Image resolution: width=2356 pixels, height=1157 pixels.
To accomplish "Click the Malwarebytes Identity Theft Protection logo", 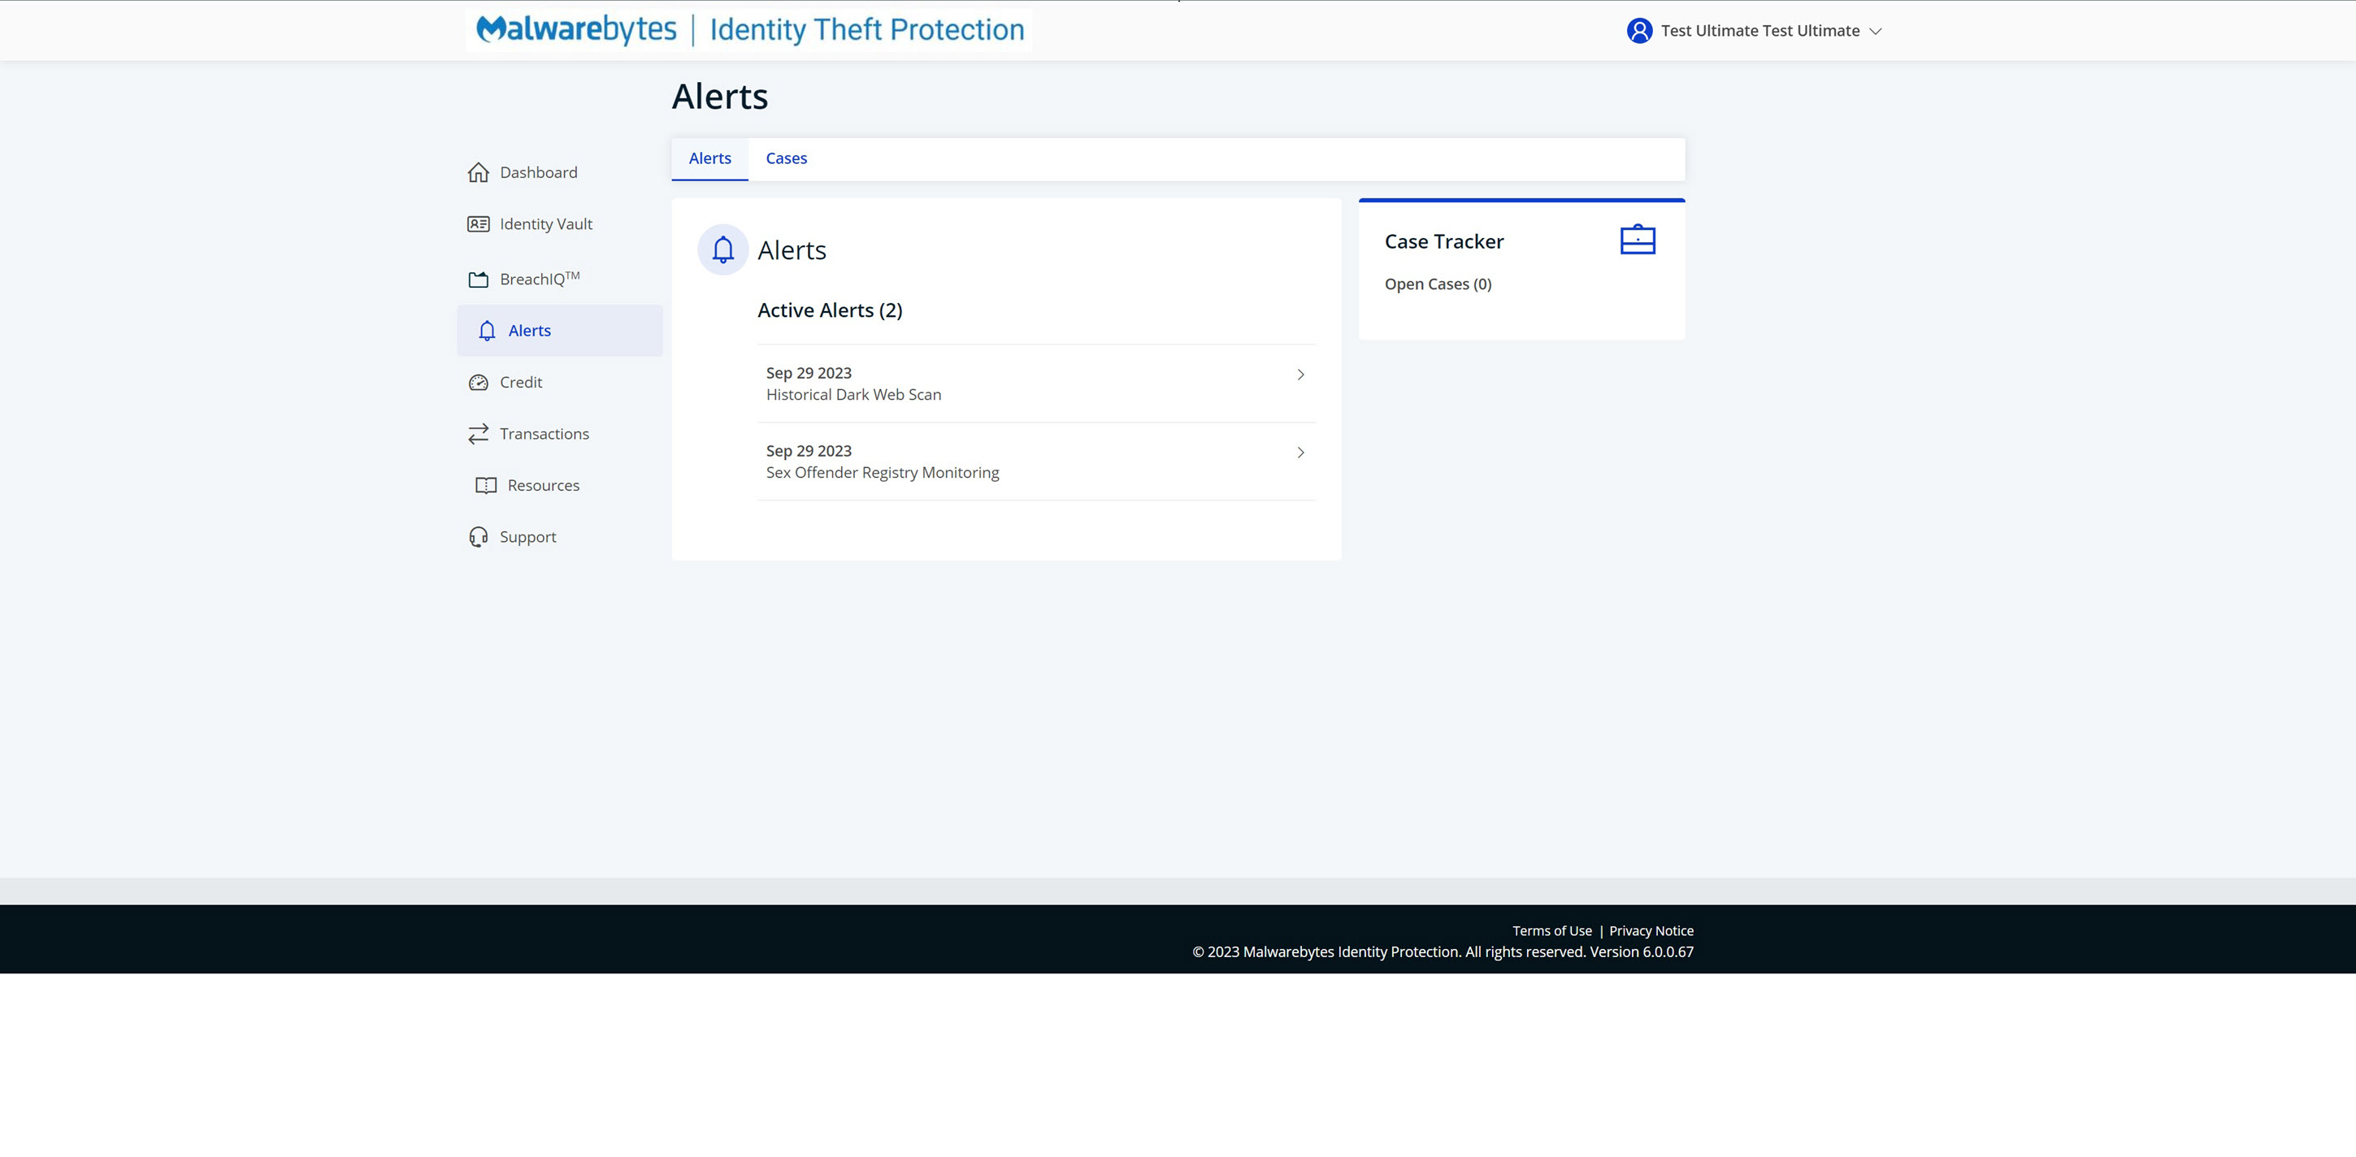I will tap(749, 30).
